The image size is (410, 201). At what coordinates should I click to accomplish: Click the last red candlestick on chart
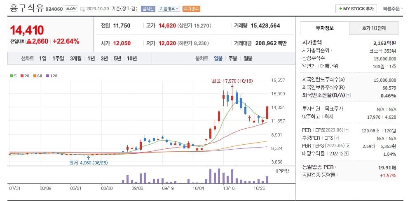click(x=267, y=113)
